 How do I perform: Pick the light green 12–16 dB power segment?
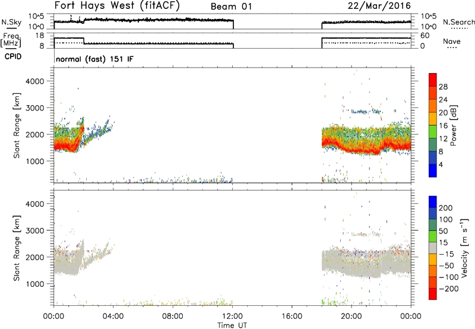tap(433, 132)
